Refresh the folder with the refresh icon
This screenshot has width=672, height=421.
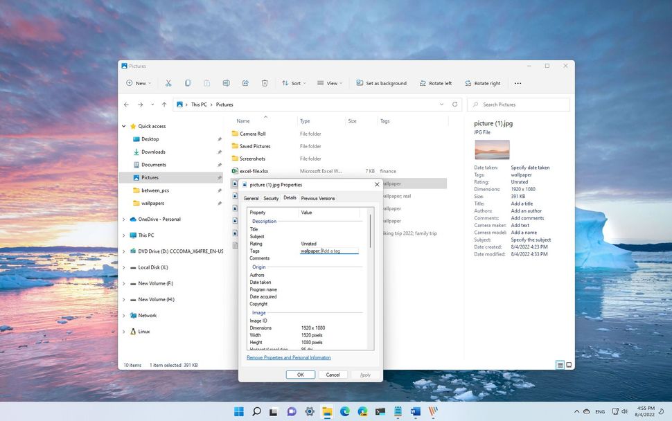tap(455, 105)
